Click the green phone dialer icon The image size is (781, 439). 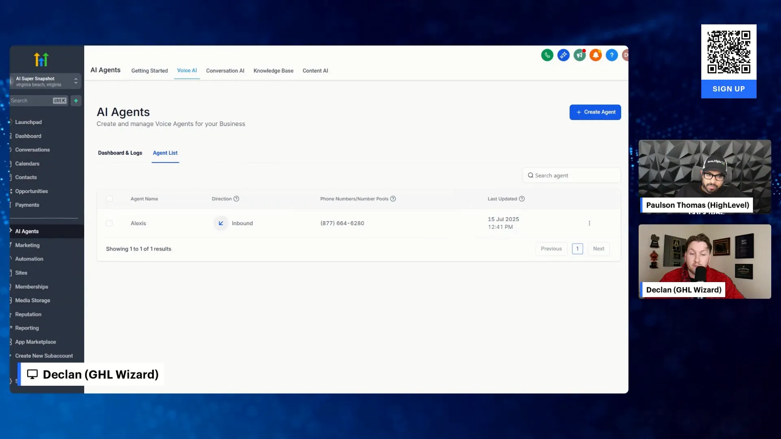[x=547, y=55]
